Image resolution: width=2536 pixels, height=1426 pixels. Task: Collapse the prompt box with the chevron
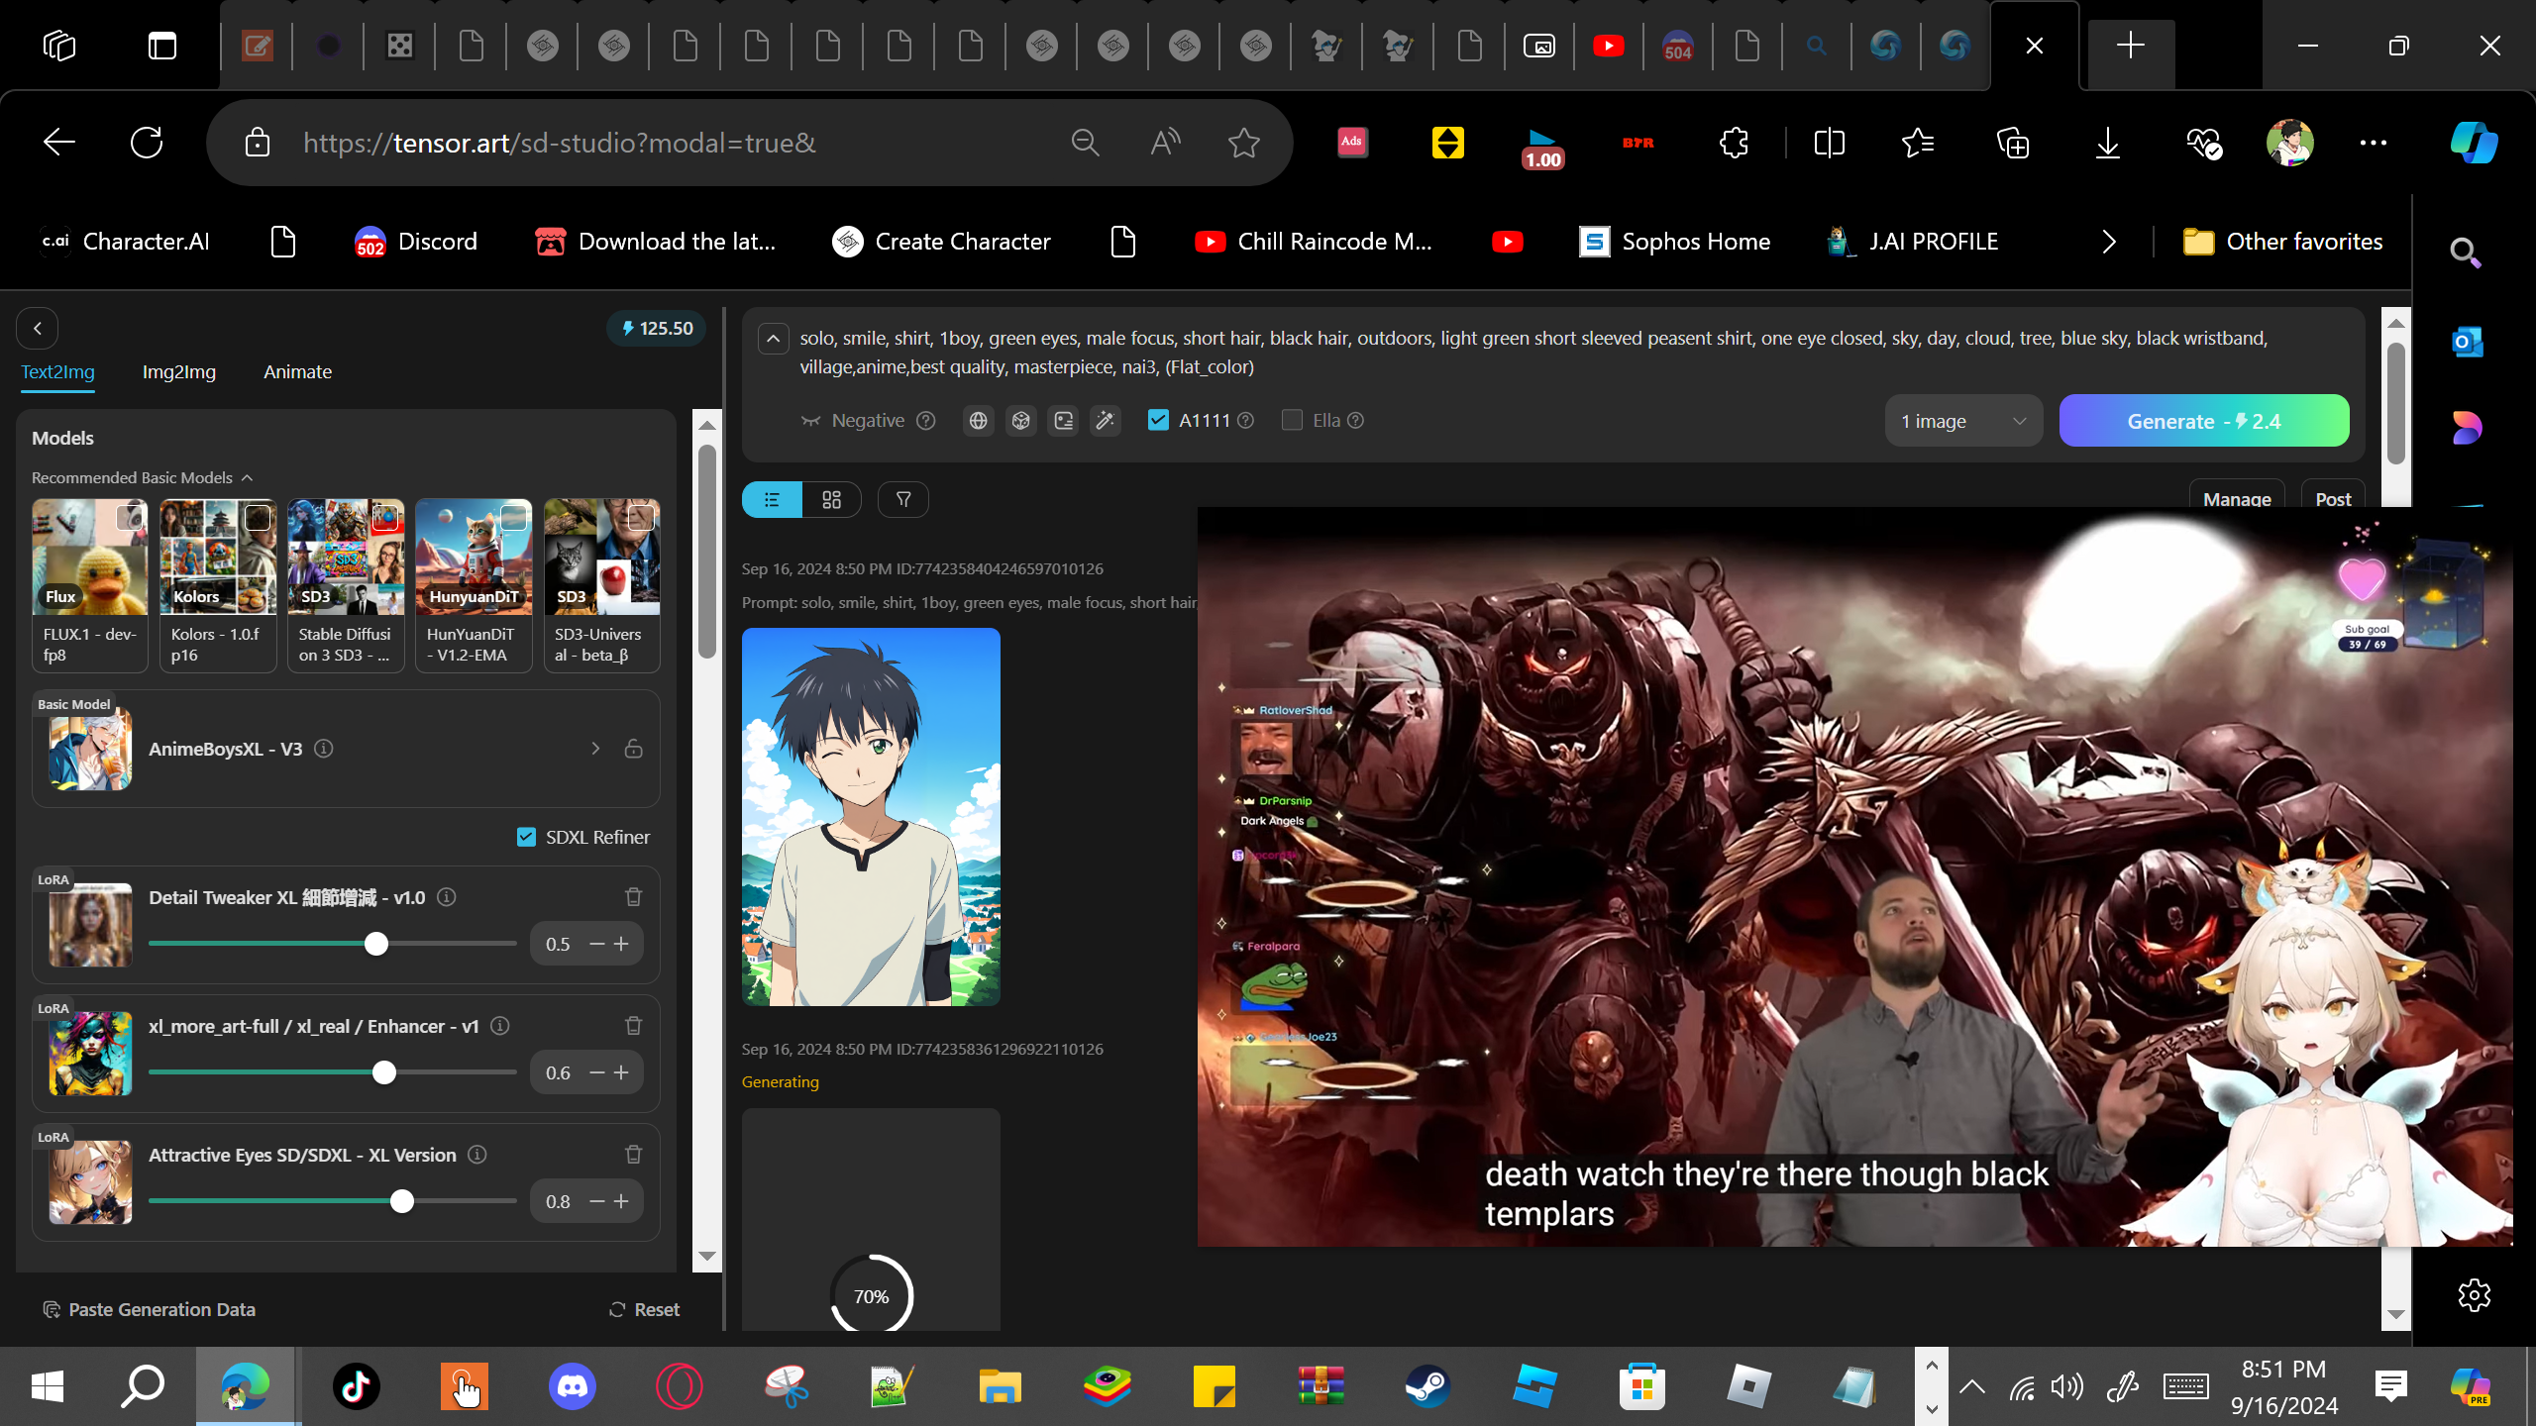coord(774,339)
